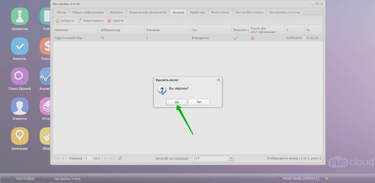
Task: Sort by the С date column header
Action: point(294,30)
